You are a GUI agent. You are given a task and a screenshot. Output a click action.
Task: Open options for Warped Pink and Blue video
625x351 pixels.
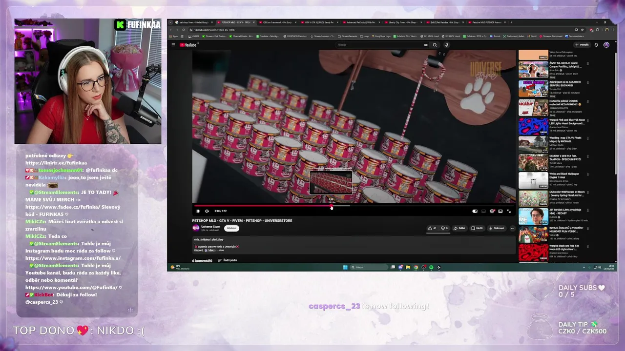(x=588, y=120)
